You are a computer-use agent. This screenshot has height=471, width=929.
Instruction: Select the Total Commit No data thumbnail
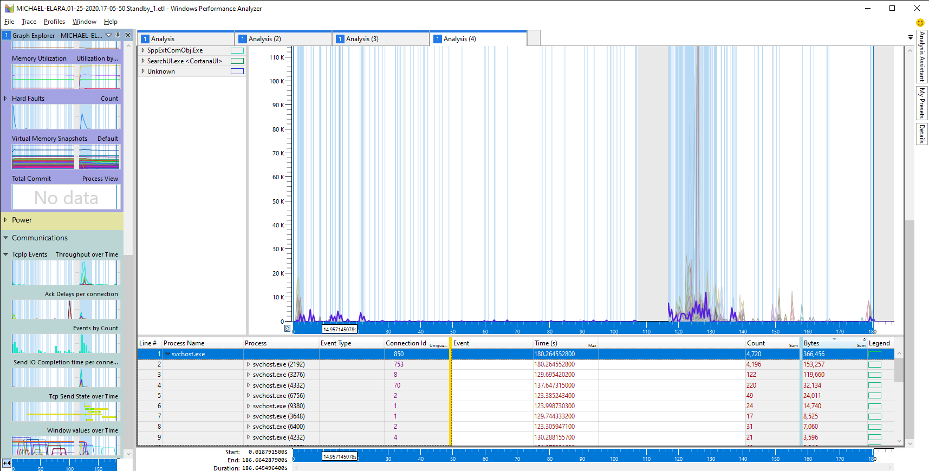click(x=65, y=197)
